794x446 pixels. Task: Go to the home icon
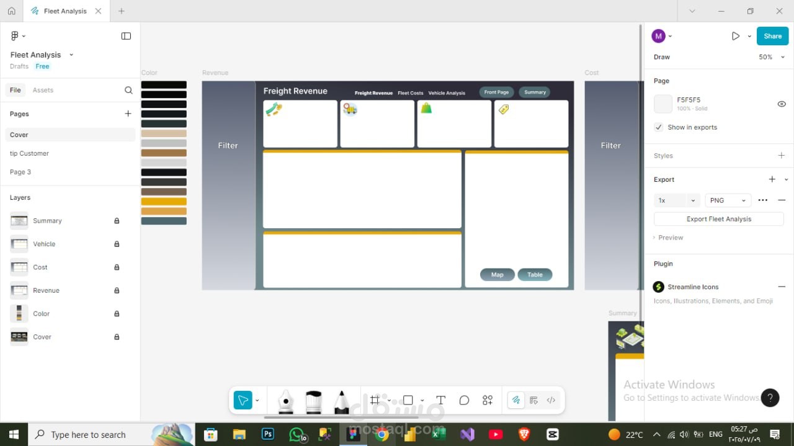click(11, 11)
